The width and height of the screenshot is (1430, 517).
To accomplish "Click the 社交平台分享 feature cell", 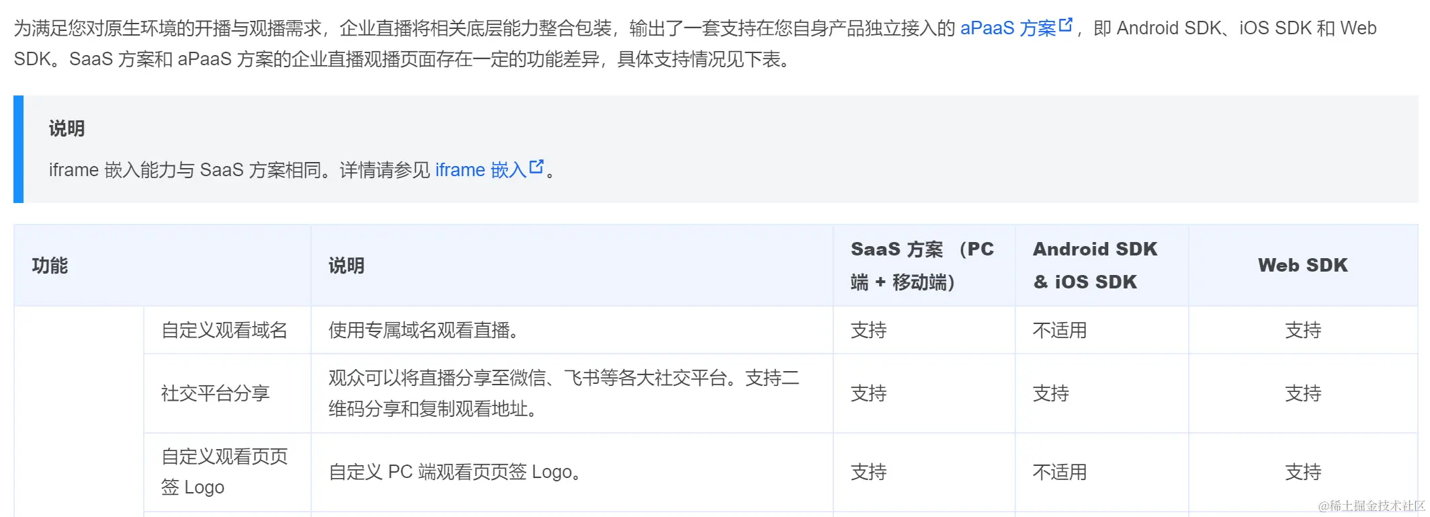I will coord(215,393).
